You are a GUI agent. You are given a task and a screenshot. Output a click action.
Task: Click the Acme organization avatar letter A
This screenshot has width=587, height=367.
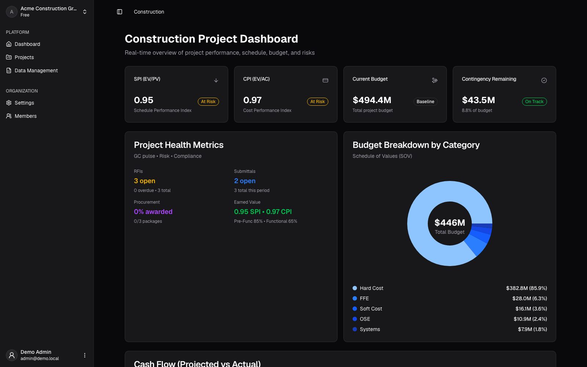click(12, 12)
